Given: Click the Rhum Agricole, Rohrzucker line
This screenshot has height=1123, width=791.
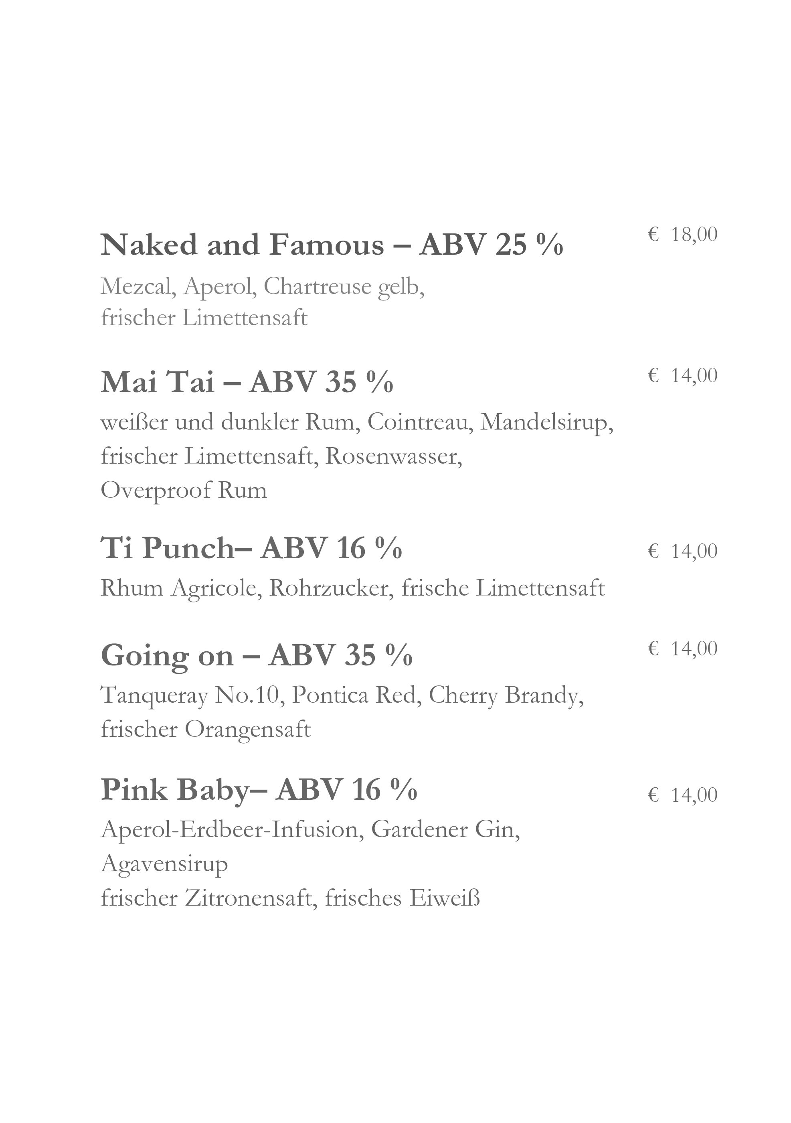Looking at the screenshot, I should [x=352, y=588].
